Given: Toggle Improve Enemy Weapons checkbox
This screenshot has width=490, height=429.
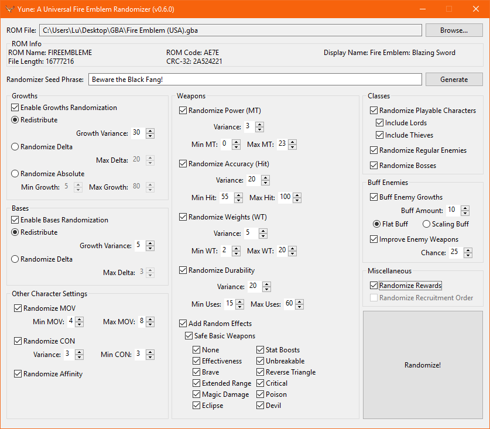Looking at the screenshot, I should 374,239.
